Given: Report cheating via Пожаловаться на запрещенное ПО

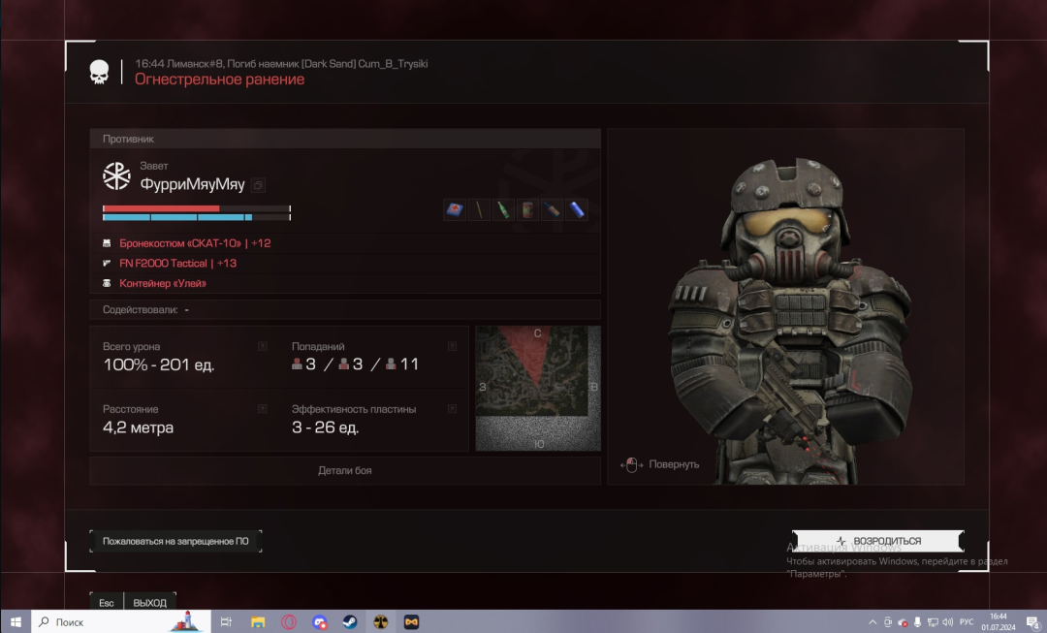Looking at the screenshot, I should pos(175,541).
